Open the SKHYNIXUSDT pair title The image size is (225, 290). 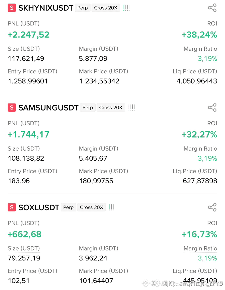coord(46,8)
